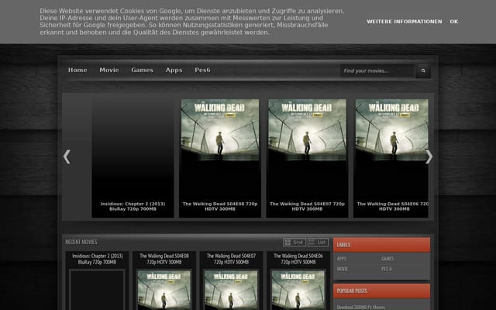Click carousel caption 'Insidious: Chapter 2 (2013) BluRay 720p 700MB'

[x=133, y=206]
